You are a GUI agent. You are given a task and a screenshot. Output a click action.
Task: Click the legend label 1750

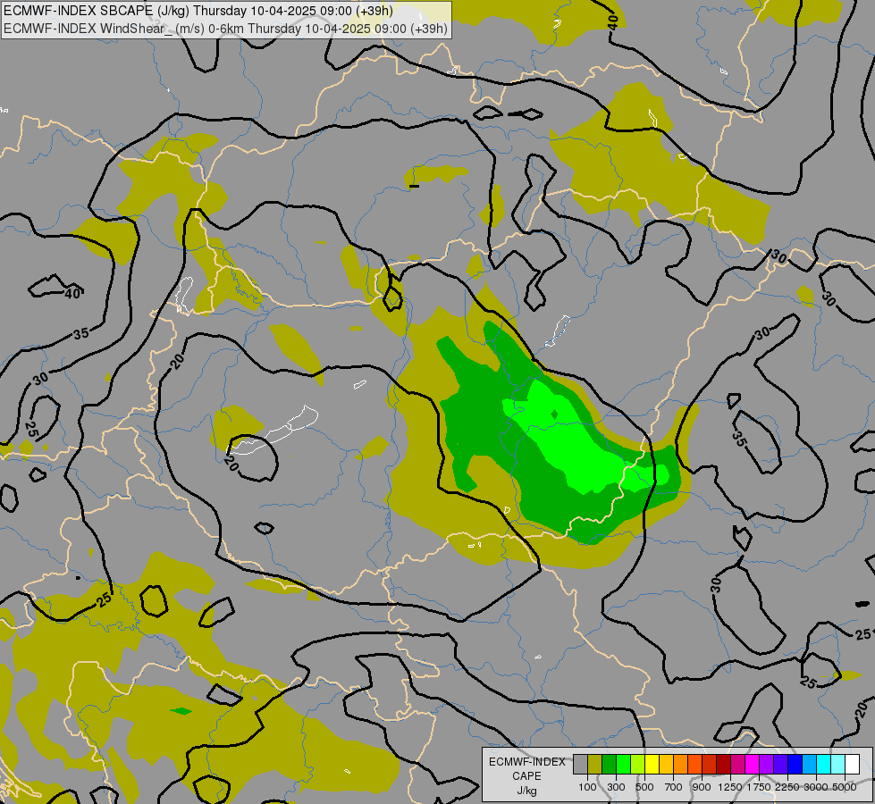[759, 787]
